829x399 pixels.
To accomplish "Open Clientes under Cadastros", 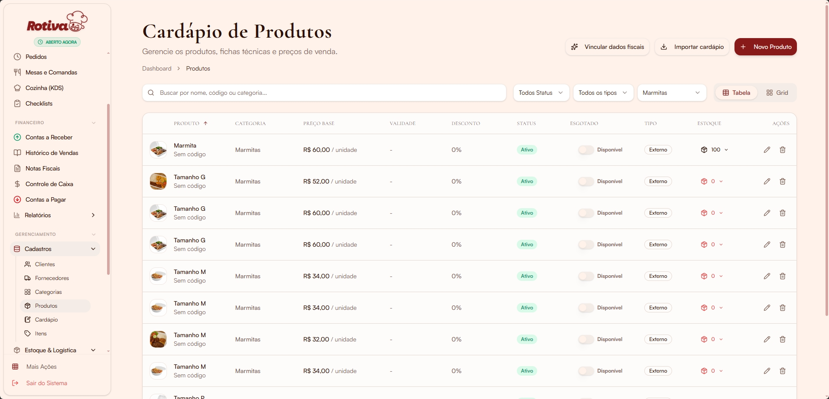I will [45, 264].
